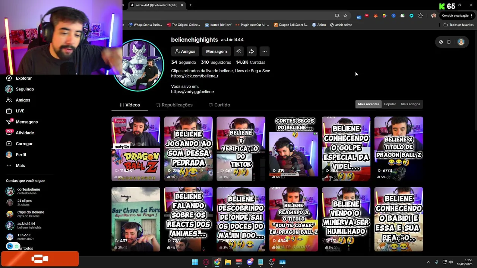The image size is (477, 268).
Task: Sort videos by Mais antigos
Action: coord(410,104)
